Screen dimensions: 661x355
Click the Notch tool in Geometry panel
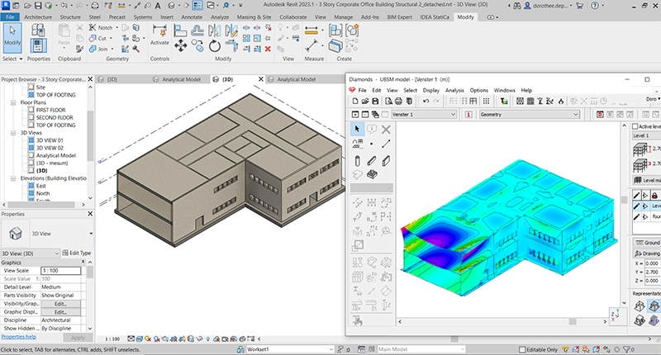[x=101, y=28]
